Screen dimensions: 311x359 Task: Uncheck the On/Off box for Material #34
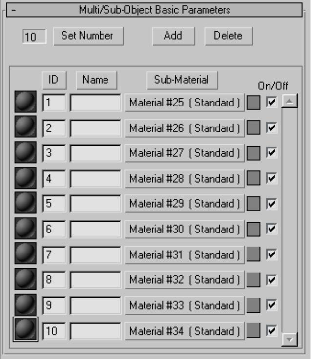tap(271, 331)
